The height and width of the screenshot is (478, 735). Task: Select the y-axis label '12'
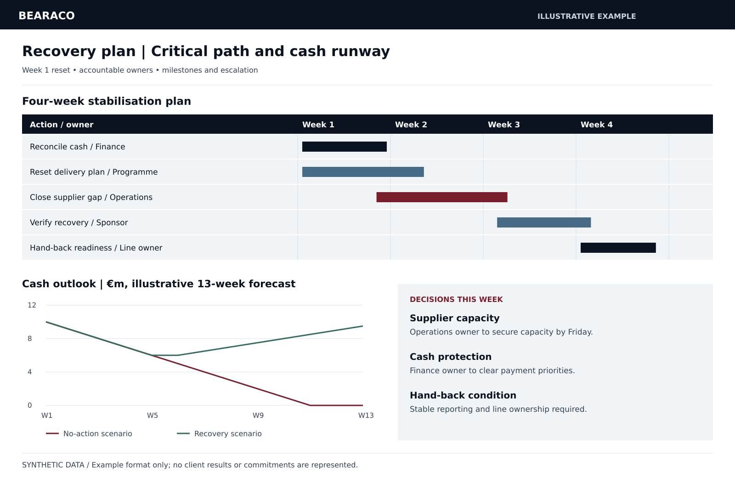click(32, 305)
